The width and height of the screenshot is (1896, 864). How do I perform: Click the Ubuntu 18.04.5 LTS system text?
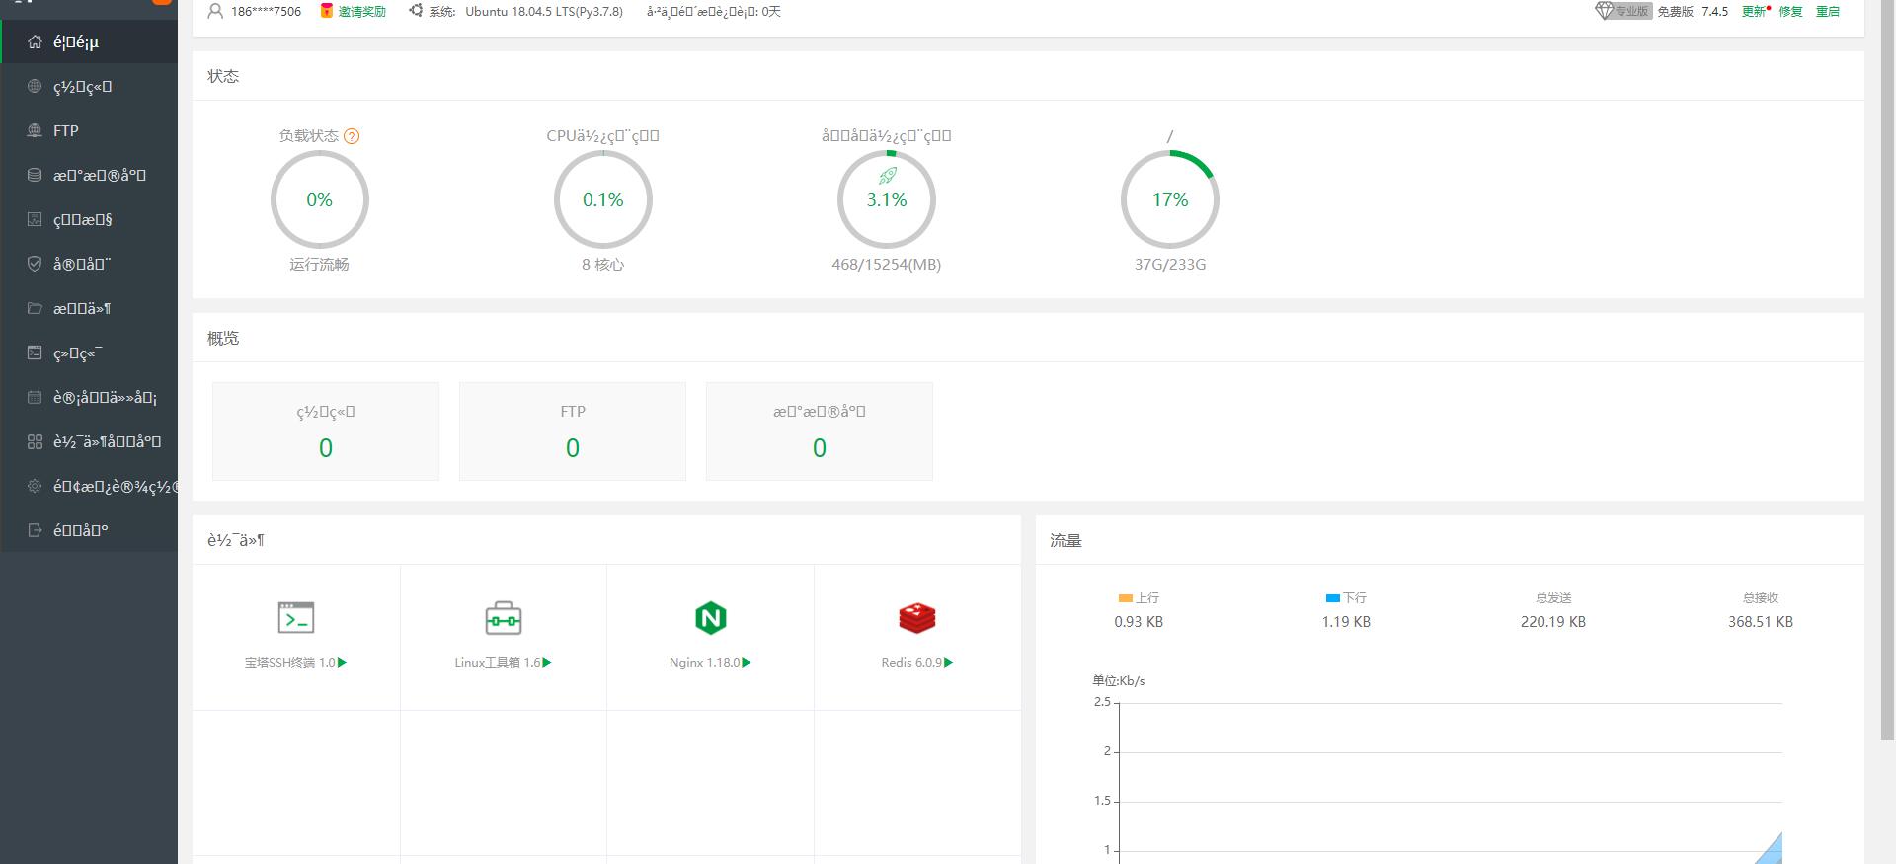pyautogui.click(x=544, y=12)
